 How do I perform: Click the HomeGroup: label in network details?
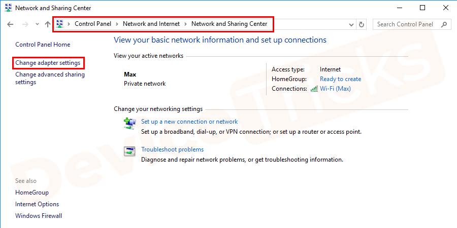(x=289, y=79)
